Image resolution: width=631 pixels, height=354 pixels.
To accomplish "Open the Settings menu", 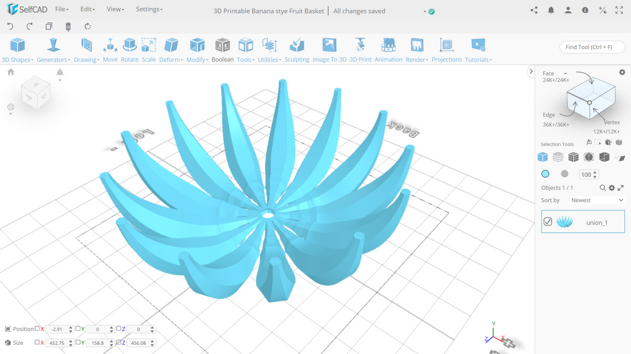I will pos(149,9).
